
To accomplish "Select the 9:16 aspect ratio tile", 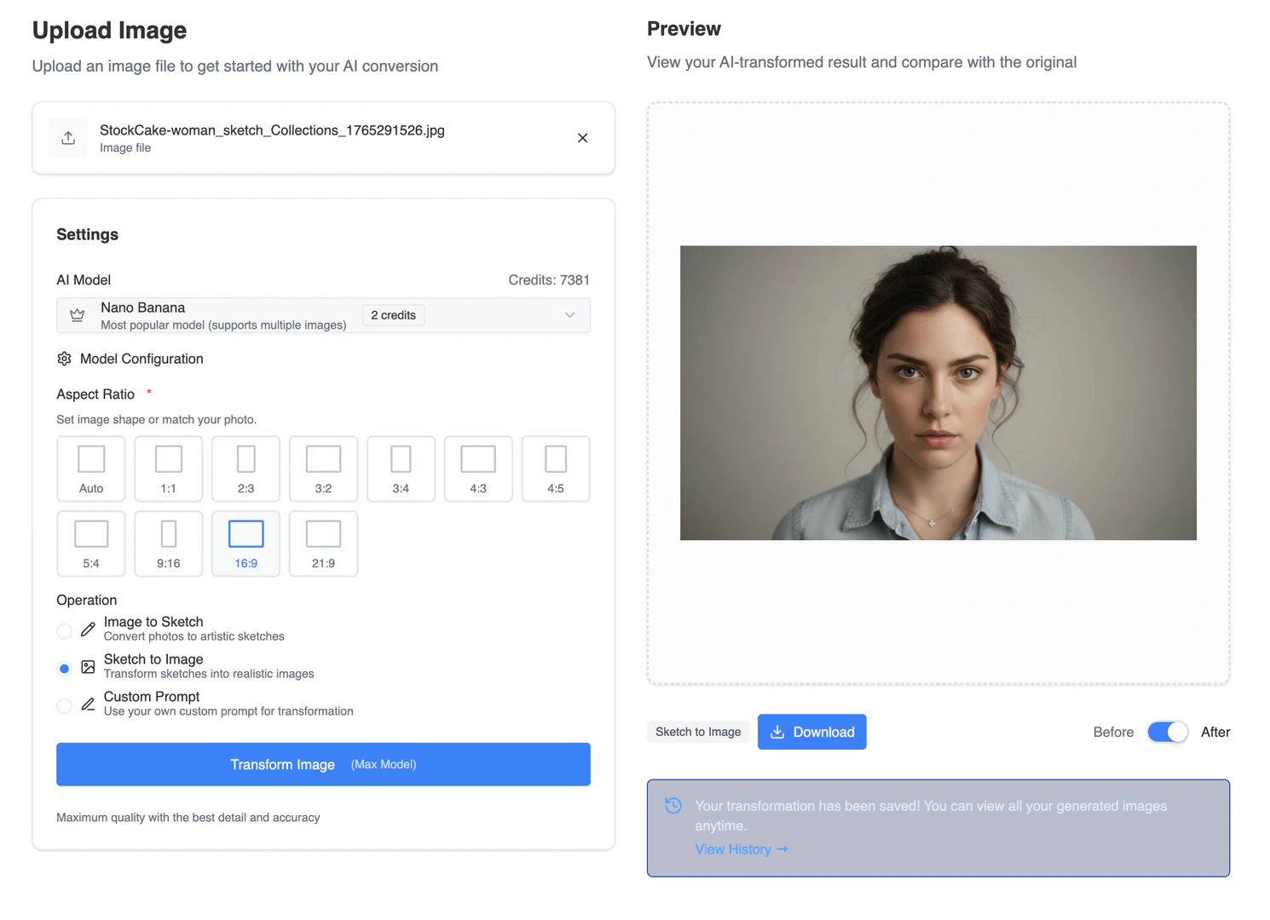I will tap(168, 543).
